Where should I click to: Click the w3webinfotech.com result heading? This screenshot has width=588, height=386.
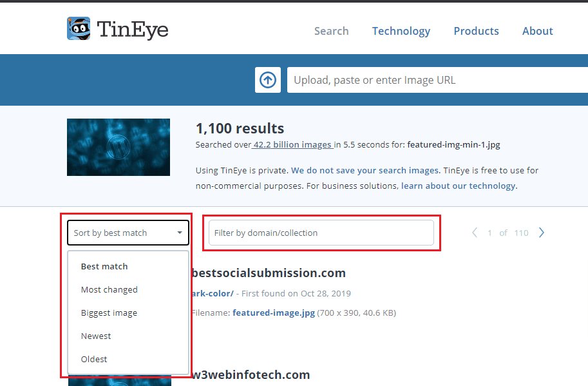[x=251, y=374]
